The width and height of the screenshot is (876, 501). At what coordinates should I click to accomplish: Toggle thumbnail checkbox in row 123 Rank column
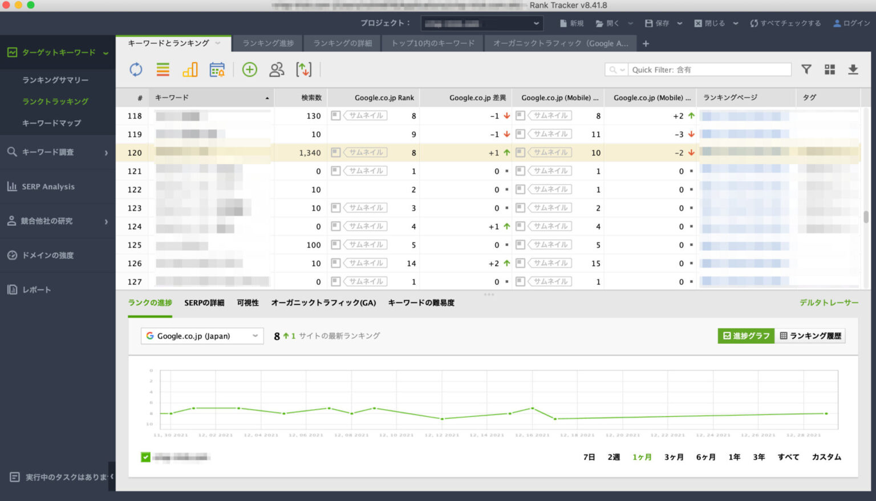coord(335,208)
